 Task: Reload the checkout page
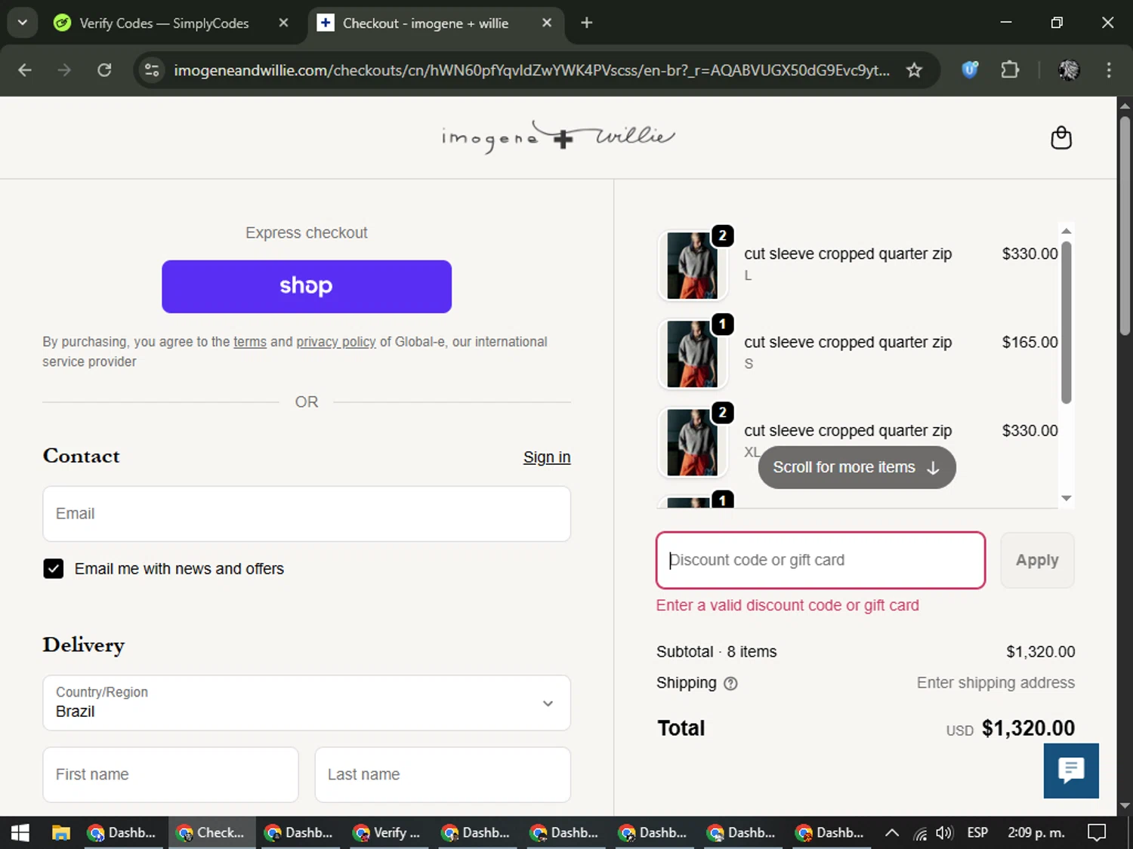point(104,70)
